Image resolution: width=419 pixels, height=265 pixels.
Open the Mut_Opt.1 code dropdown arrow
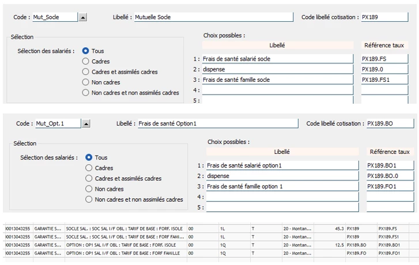click(86, 123)
